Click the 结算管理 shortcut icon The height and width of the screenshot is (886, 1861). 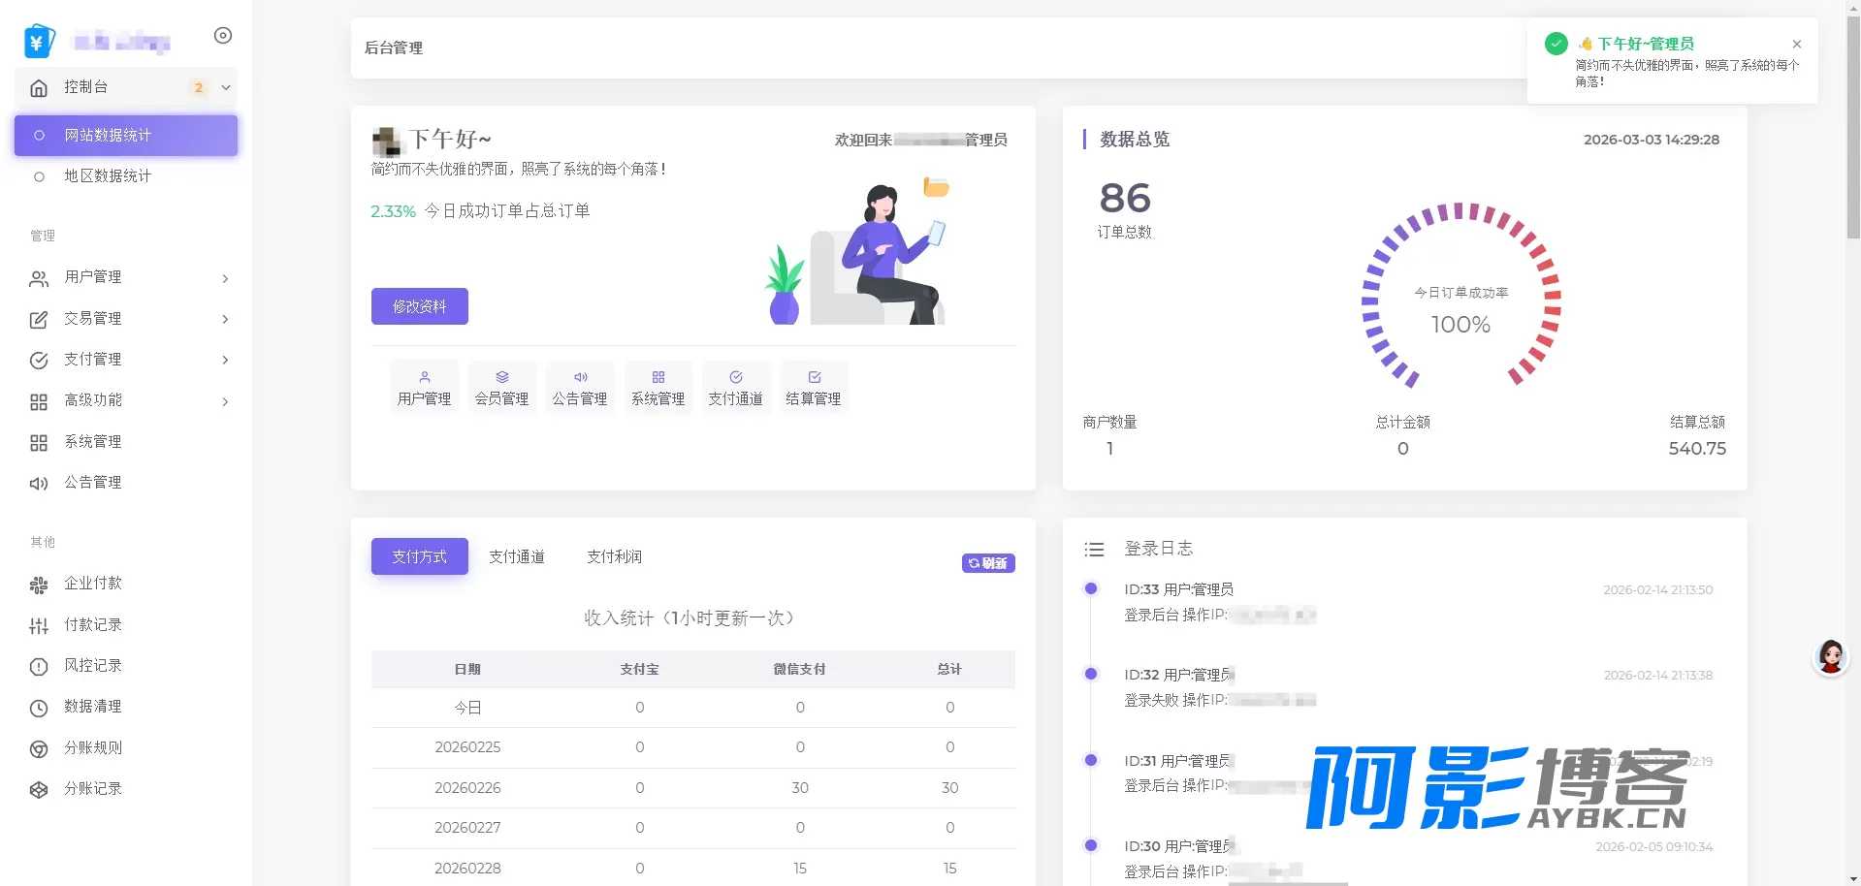(814, 377)
